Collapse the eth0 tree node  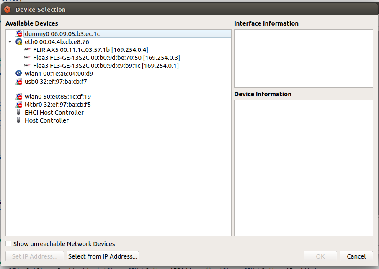tap(10, 42)
